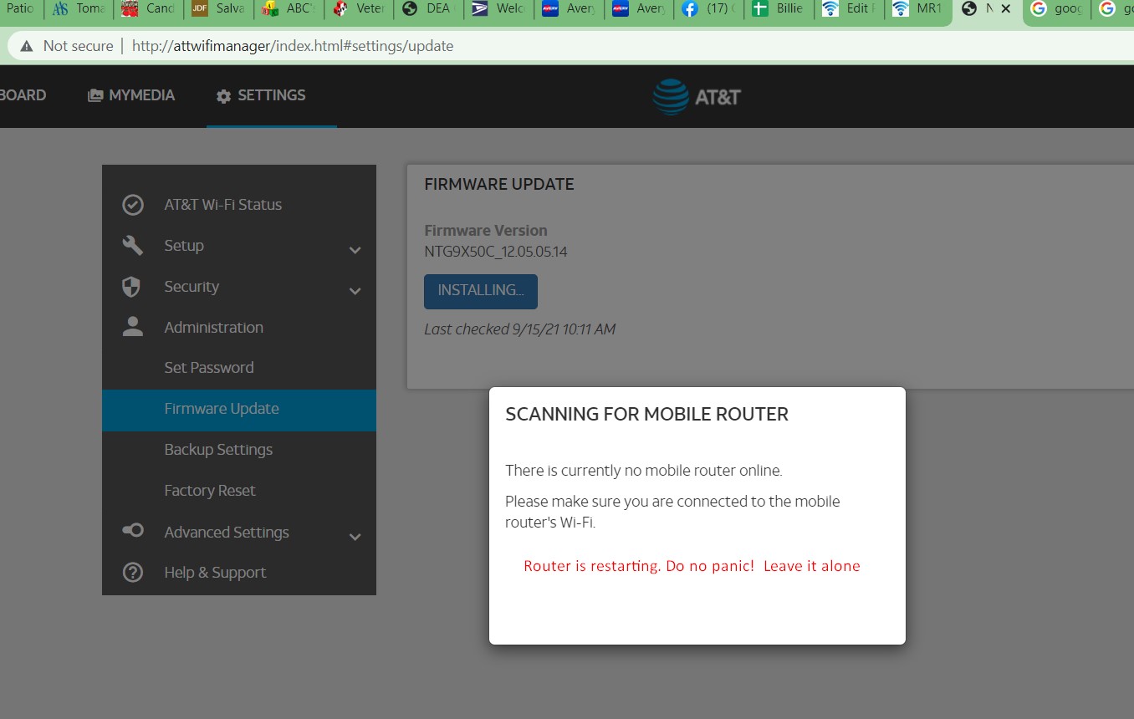This screenshot has height=719, width=1134.
Task: Click the MyMedia picture icon in top navigation
Action: [x=95, y=95]
